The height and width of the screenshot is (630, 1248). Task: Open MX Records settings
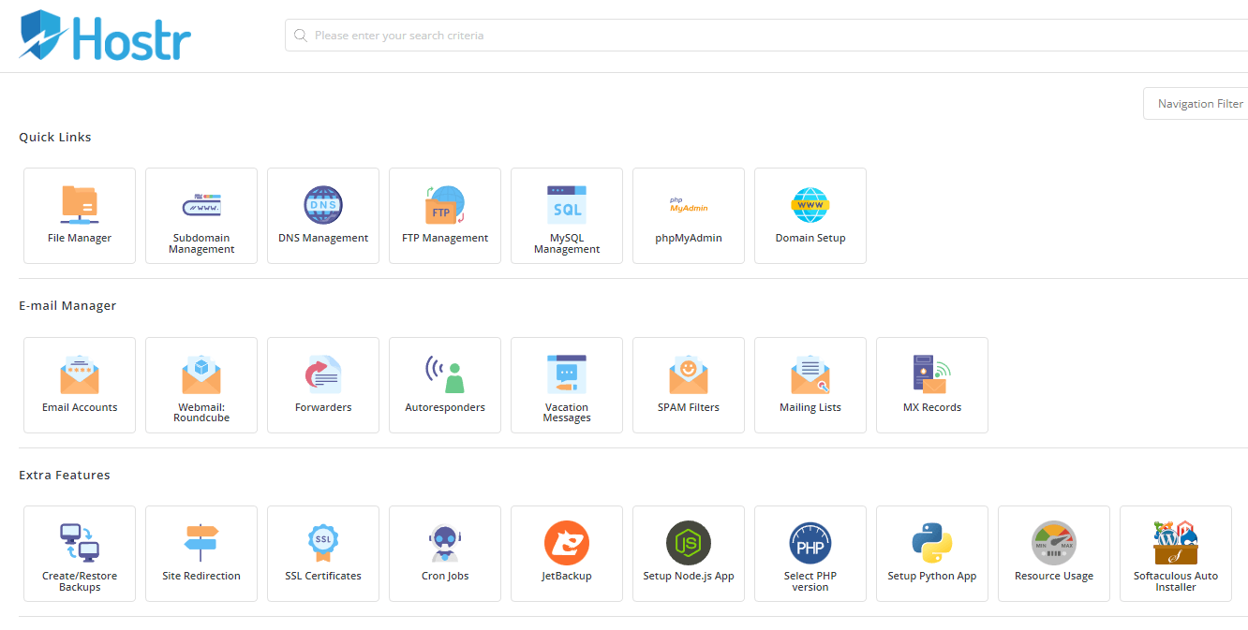[x=932, y=386]
